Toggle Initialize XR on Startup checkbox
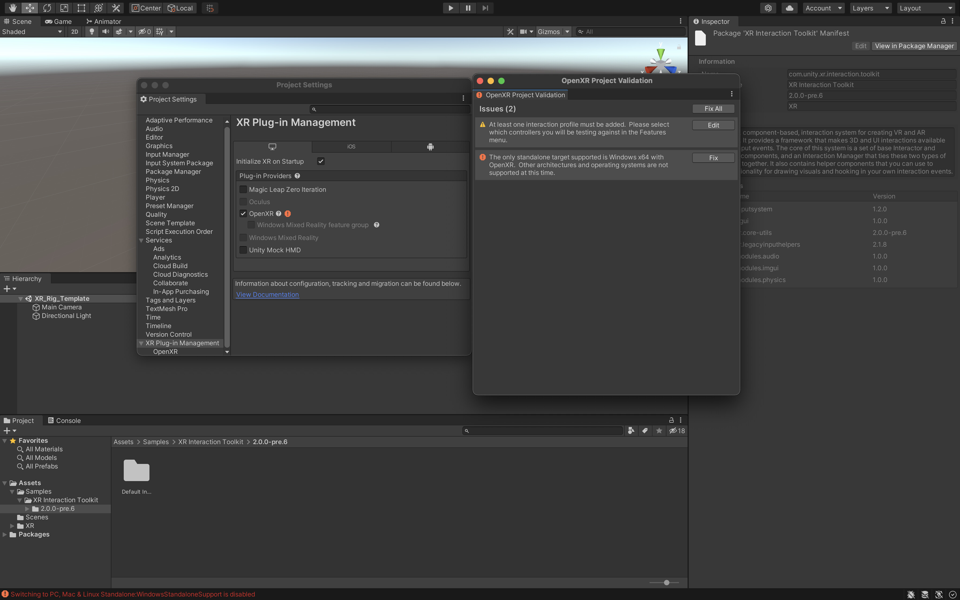Viewport: 960px width, 600px height. tap(321, 162)
